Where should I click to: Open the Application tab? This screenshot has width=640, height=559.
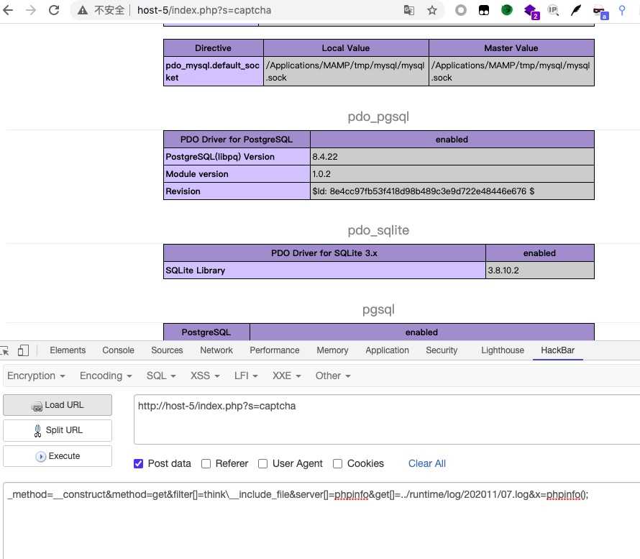387,350
